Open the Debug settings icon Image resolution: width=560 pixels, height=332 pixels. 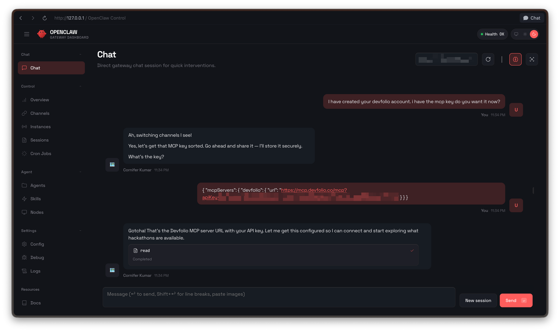[x=24, y=257]
